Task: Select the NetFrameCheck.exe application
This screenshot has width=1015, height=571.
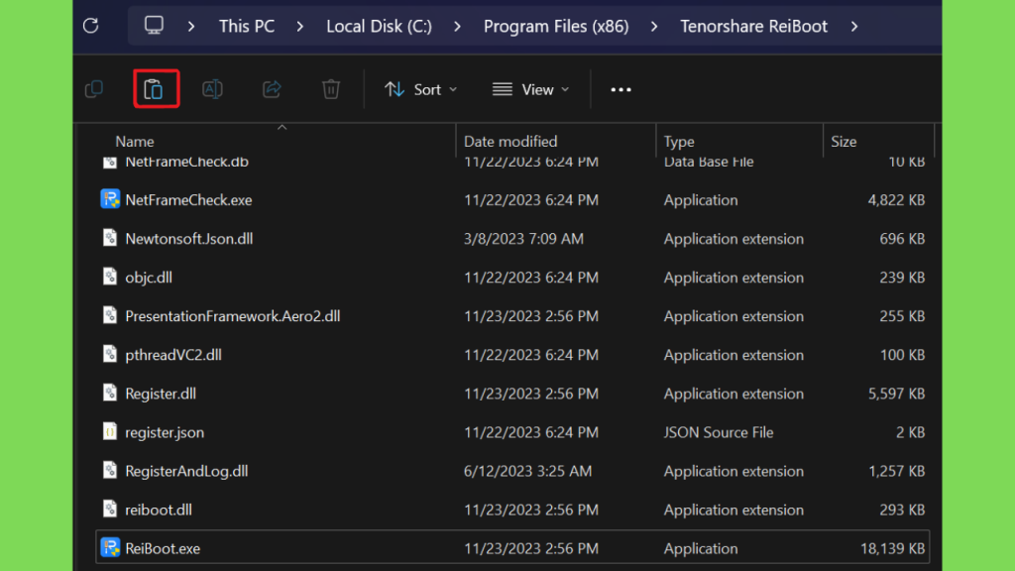Action: (512, 200)
